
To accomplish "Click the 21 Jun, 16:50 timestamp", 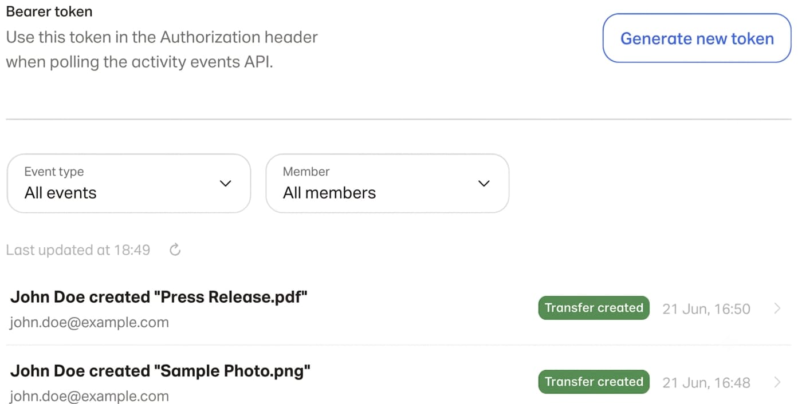I will click(x=706, y=309).
